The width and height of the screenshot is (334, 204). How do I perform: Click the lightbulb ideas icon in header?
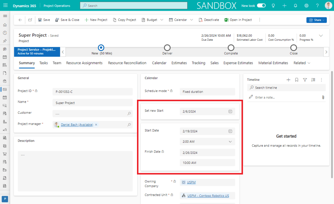[x=273, y=6]
